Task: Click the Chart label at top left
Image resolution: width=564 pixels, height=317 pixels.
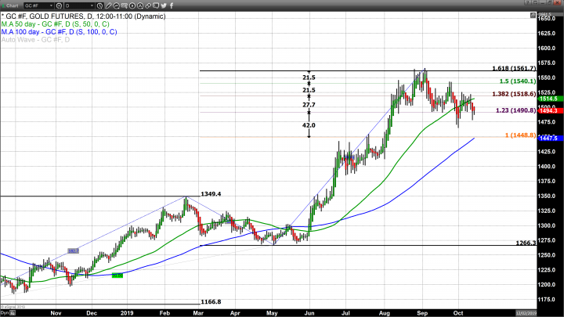Action: (x=11, y=5)
